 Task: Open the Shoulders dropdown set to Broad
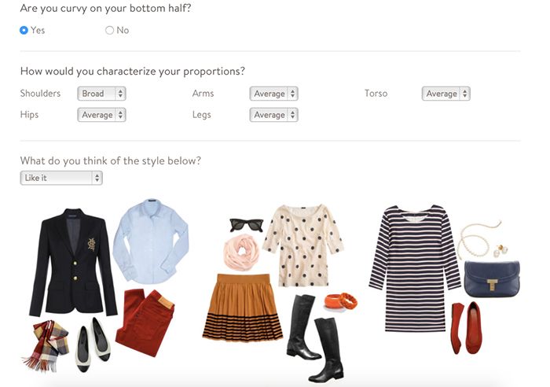coord(101,94)
